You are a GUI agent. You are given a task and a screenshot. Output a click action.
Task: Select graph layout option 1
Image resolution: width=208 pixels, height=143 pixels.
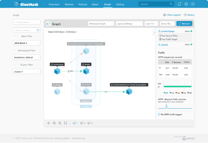point(75,123)
